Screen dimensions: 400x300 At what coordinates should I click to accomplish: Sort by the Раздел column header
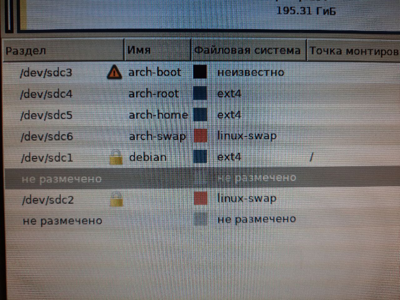coord(63,50)
